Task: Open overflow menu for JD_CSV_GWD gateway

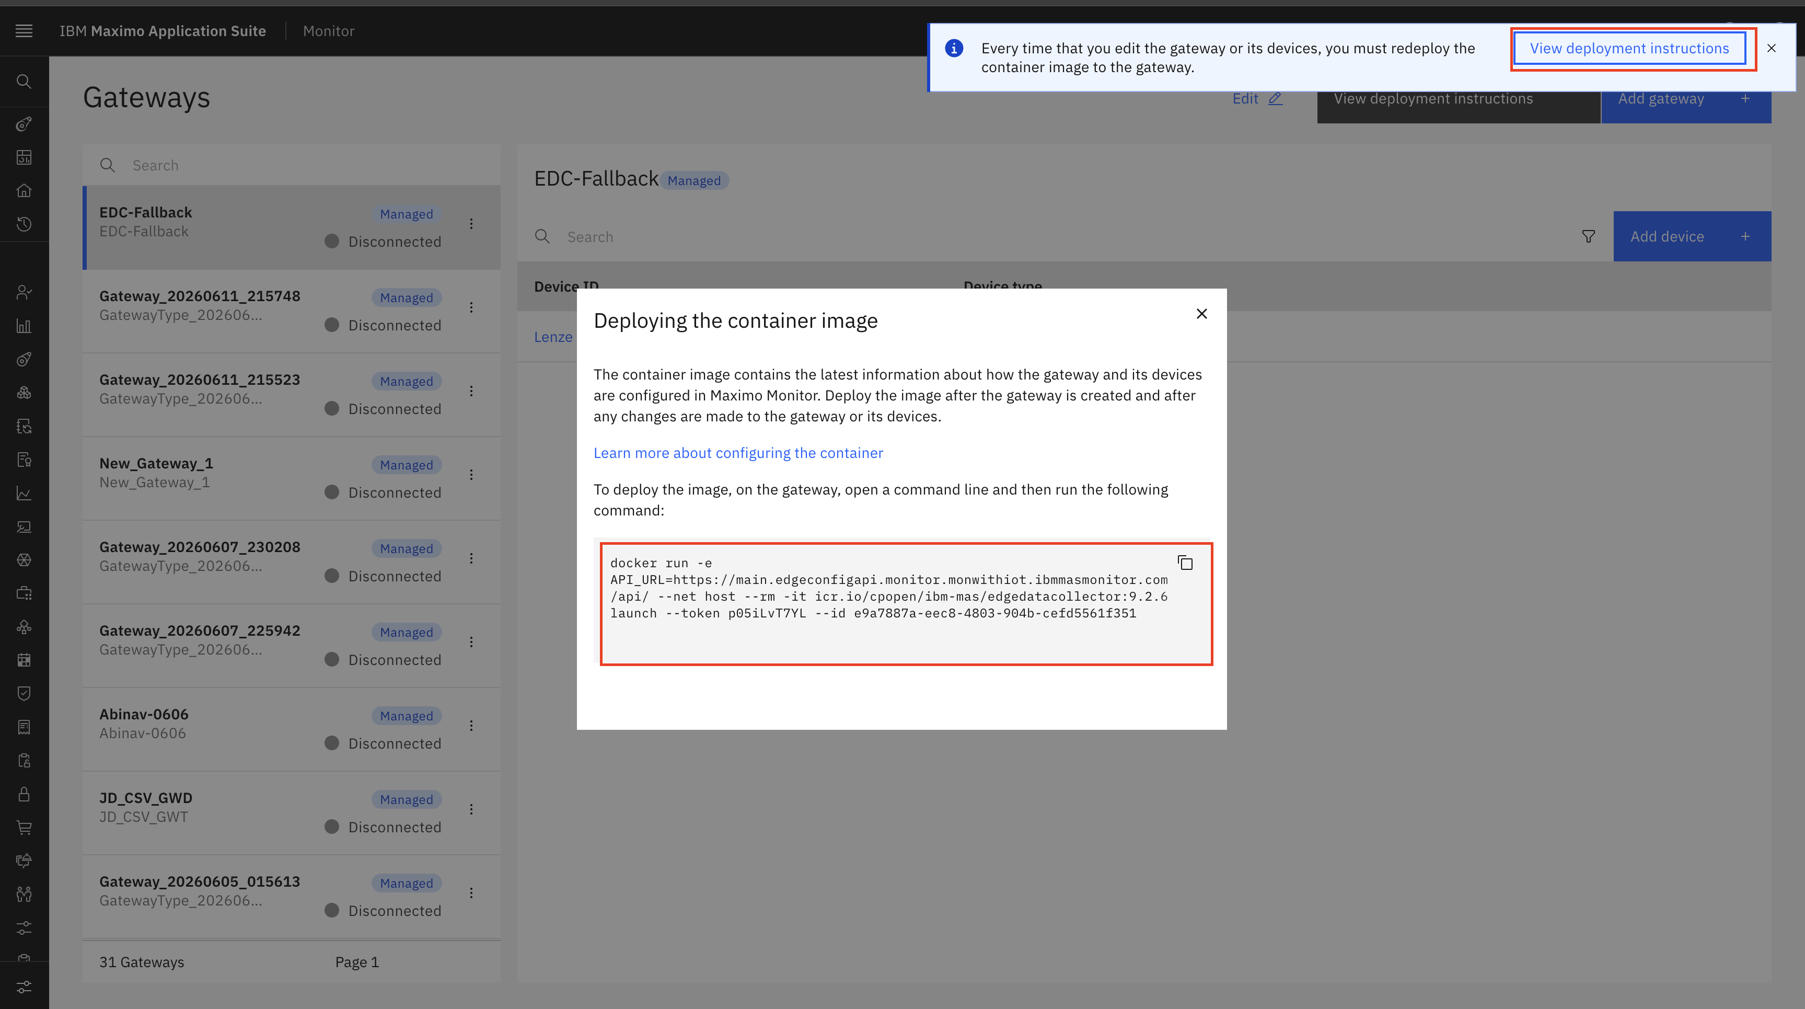Action: click(x=471, y=809)
